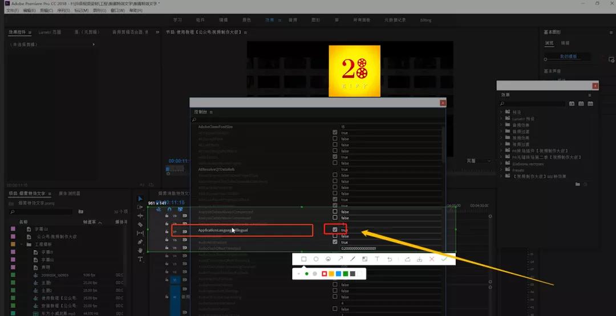Toggle checkbox directly below ApplicationLanguageBilingual row

[335, 236]
